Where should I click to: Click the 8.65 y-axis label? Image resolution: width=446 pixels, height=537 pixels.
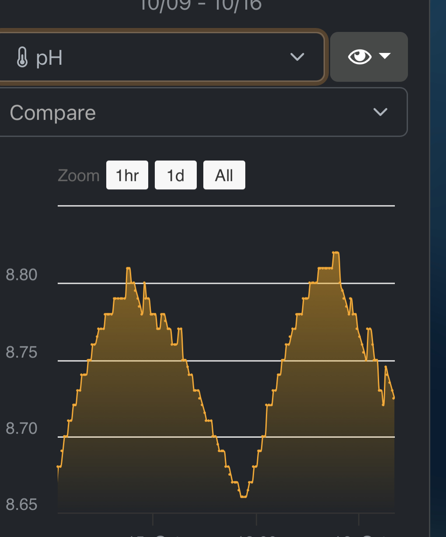(x=21, y=505)
